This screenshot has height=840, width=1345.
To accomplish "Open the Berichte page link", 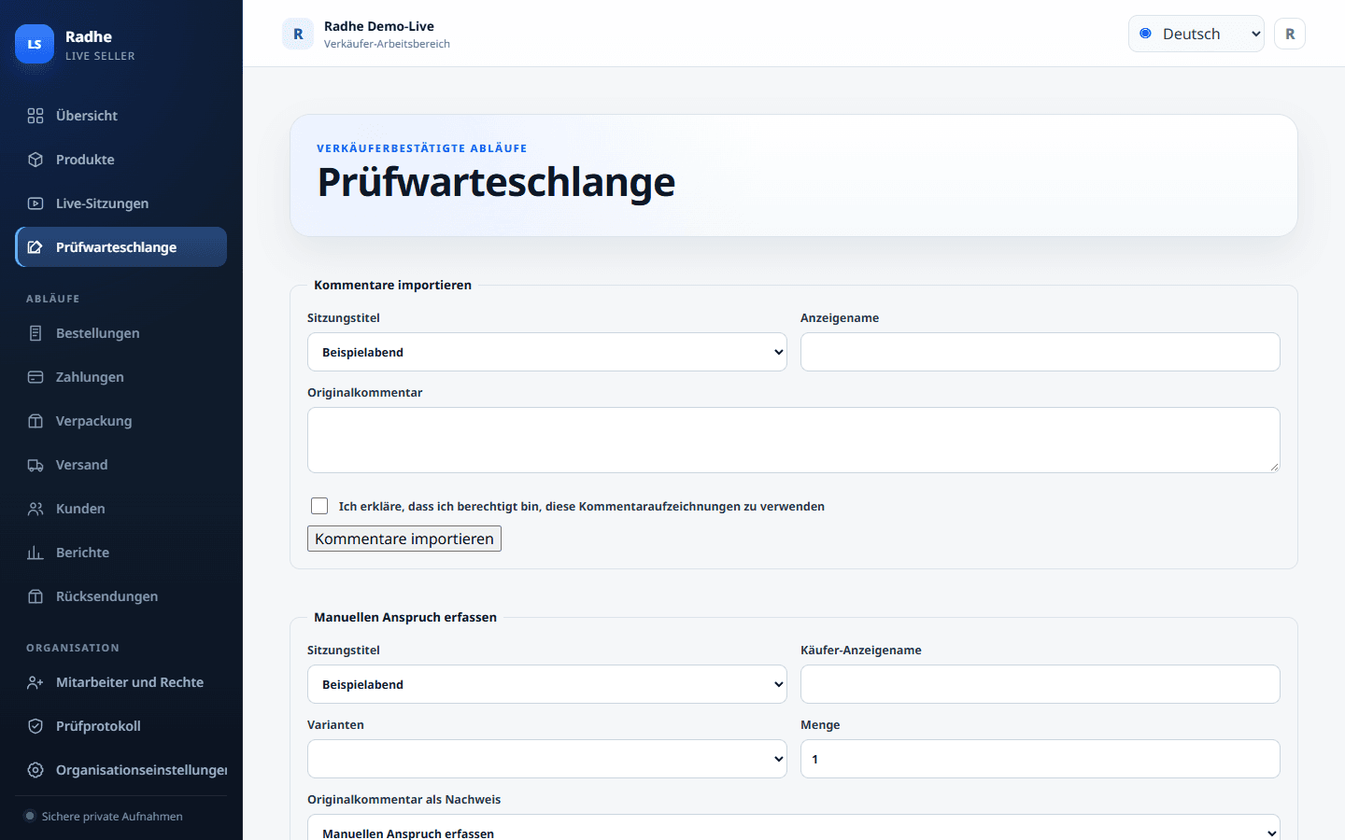I will 121,553.
